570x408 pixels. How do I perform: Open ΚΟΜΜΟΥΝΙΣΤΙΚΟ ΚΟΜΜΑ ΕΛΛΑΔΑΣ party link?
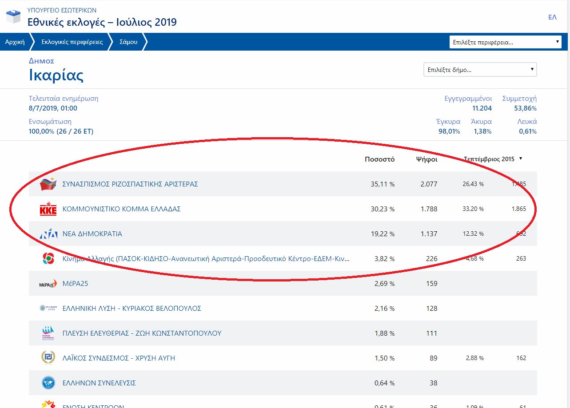pos(121,209)
